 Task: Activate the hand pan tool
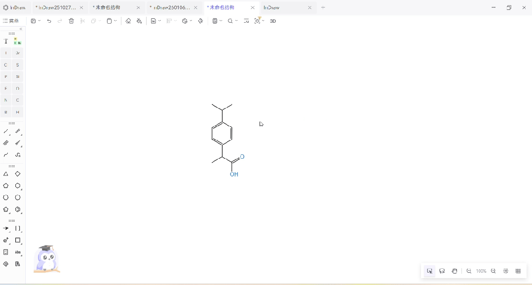[x=455, y=271]
